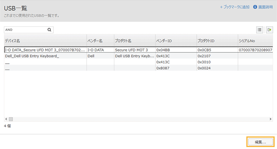
Task: Select the Dell USB Entry Keyboard row
Action: pos(138,56)
